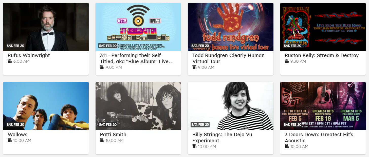Click the Wallows band photo thumbnail
Image resolution: width=369 pixels, height=157 pixels.
46,106
